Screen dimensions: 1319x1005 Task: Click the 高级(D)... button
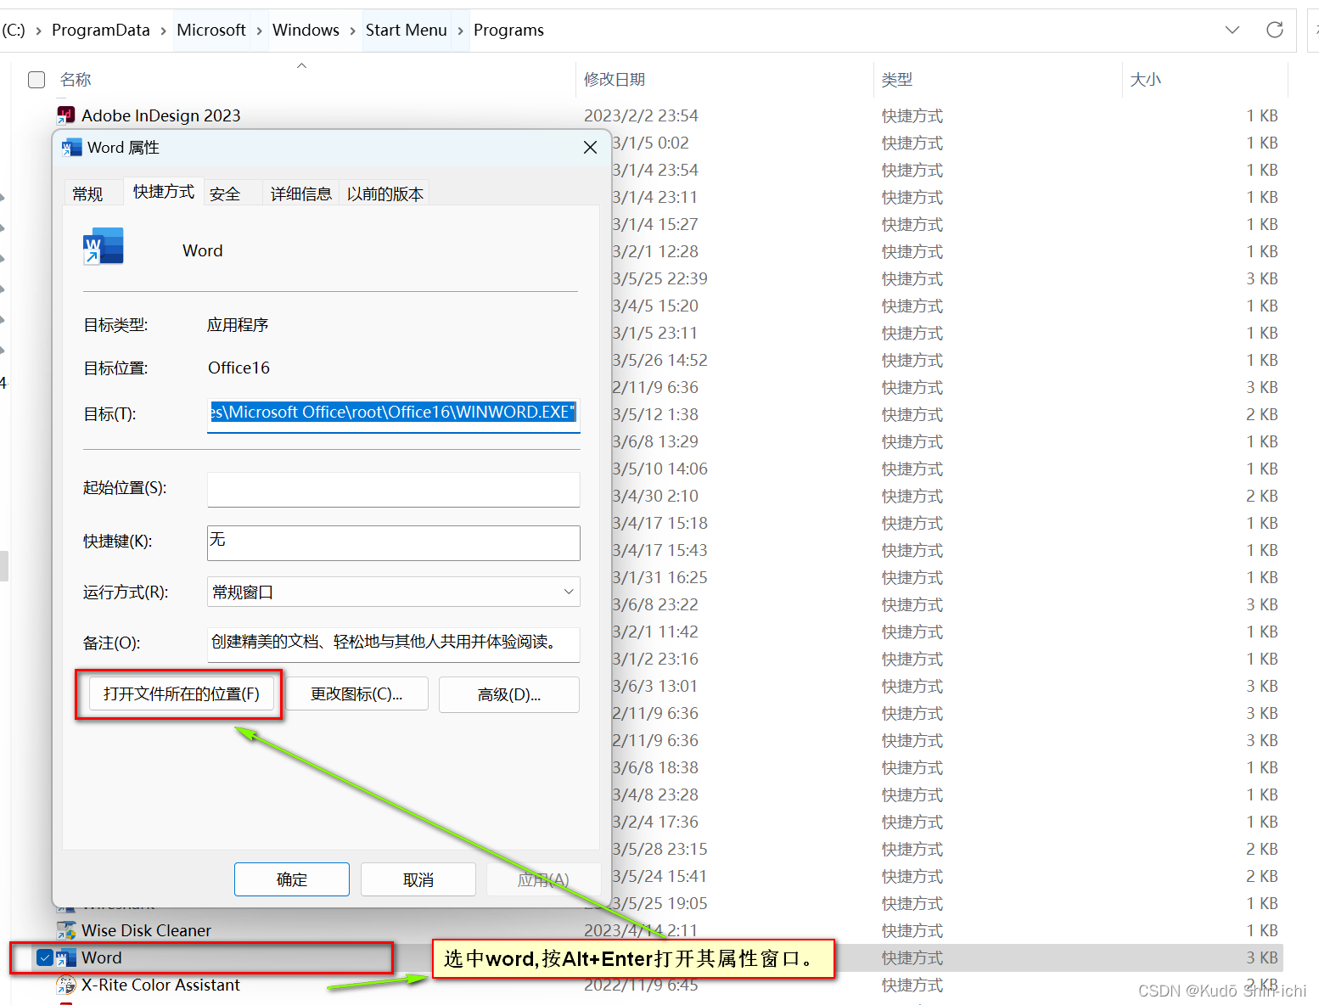(x=509, y=694)
